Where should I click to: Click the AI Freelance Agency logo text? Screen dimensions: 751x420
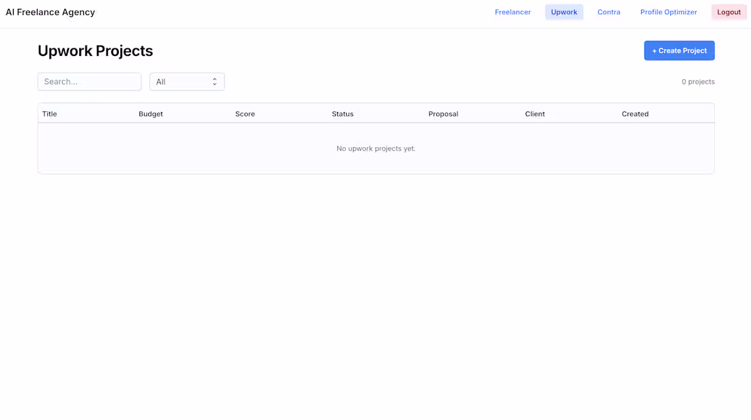[x=50, y=12]
